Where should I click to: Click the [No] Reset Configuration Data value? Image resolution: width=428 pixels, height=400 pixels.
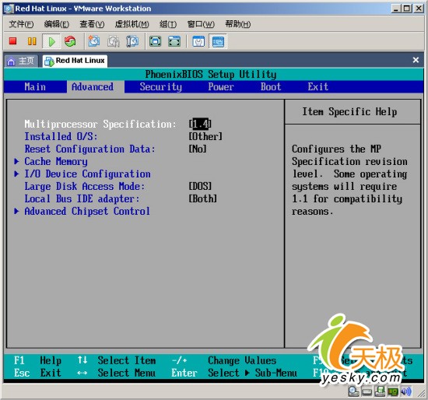(x=198, y=149)
